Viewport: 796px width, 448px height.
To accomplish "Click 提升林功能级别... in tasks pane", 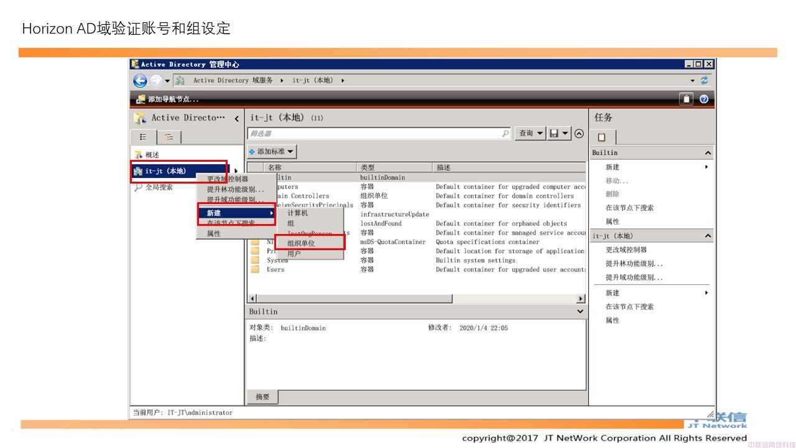I will [634, 264].
